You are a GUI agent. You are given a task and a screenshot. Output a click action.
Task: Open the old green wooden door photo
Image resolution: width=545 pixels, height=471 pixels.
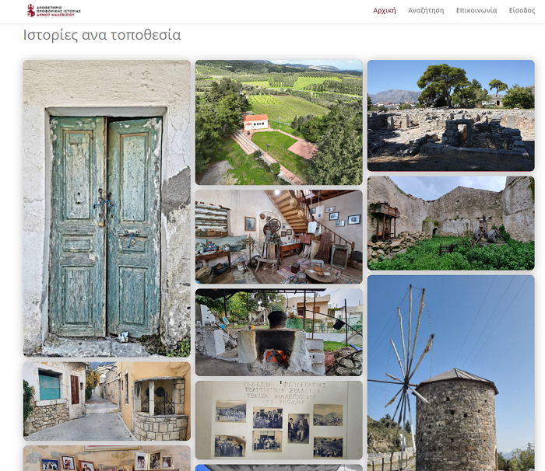tap(107, 208)
